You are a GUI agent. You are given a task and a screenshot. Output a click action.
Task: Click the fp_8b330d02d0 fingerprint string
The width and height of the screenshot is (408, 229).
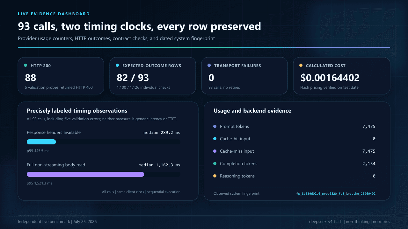336,193
